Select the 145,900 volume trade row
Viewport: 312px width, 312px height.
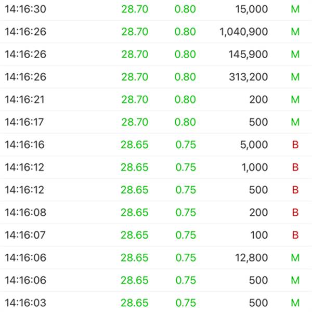click(x=156, y=54)
